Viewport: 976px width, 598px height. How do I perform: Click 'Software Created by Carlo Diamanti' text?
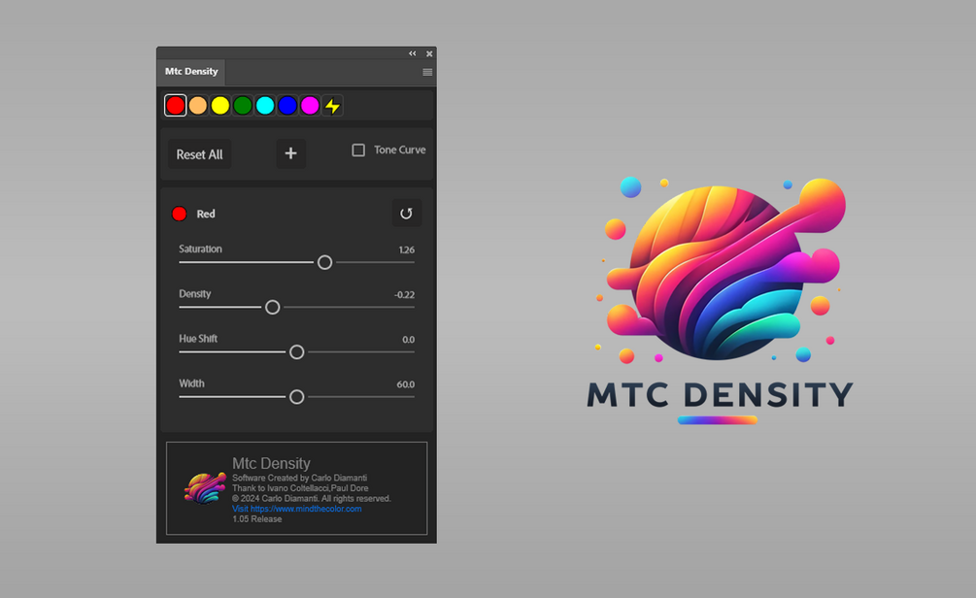pos(299,478)
